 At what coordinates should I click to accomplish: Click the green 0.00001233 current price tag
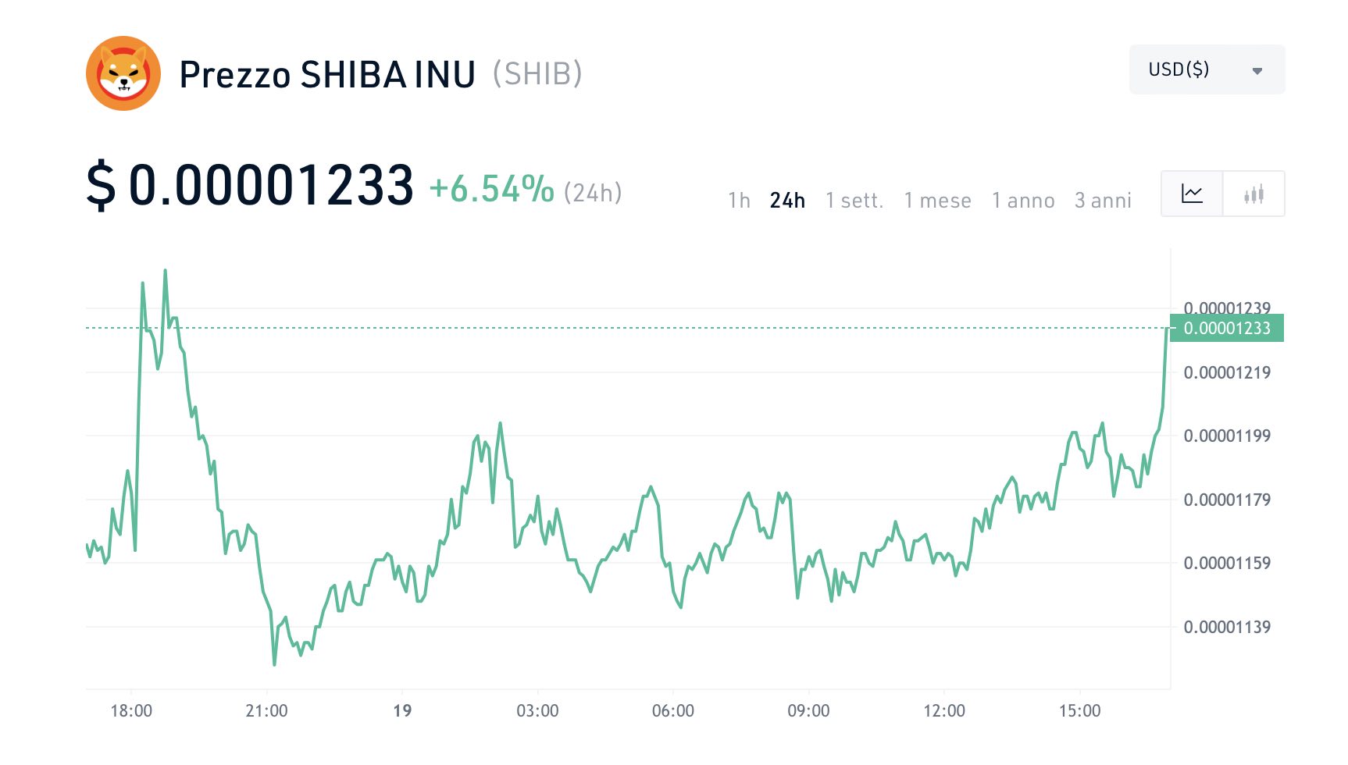click(1227, 328)
